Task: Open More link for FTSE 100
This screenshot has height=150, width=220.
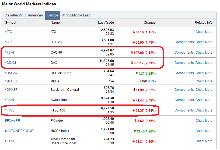Action: coord(209,110)
